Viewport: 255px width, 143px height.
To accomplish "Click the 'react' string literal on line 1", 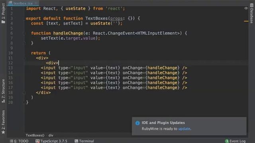I will tap(114, 8).
